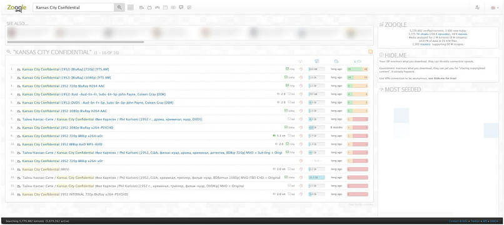
Task: Open the TV shows category icon
Action: pyautogui.click(x=149, y=7)
